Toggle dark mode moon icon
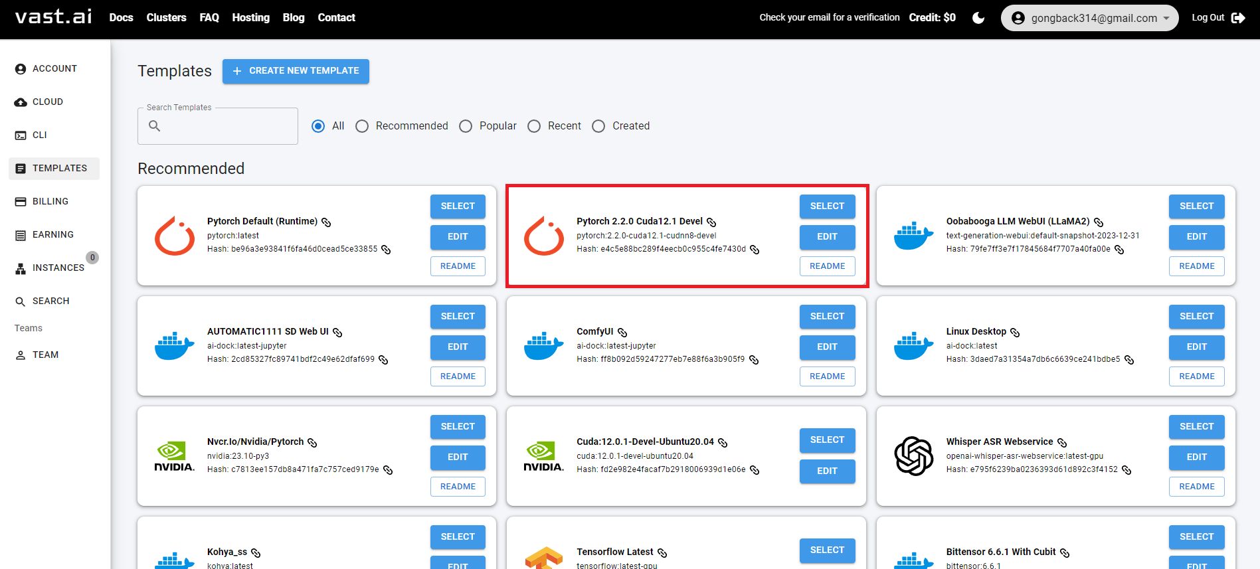Viewport: 1260px width, 569px height. tap(978, 18)
